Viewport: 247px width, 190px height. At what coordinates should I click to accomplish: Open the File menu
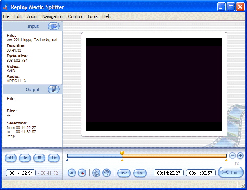[6, 16]
